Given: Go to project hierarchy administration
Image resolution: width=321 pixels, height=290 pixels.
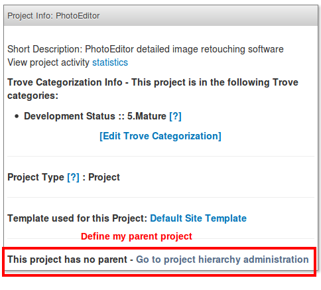Looking at the screenshot, I should point(222,259).
